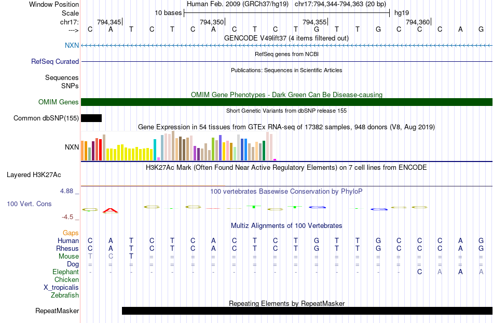
Task: Click the SNPs track label
Action: (70, 86)
